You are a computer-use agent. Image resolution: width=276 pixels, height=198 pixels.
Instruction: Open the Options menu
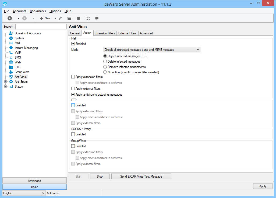pyautogui.click(x=55, y=11)
